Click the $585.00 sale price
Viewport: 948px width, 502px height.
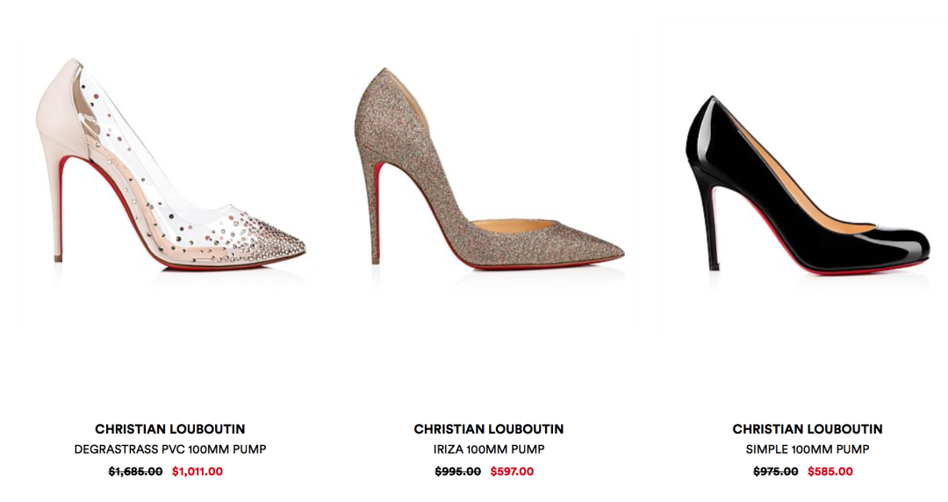[x=830, y=471]
